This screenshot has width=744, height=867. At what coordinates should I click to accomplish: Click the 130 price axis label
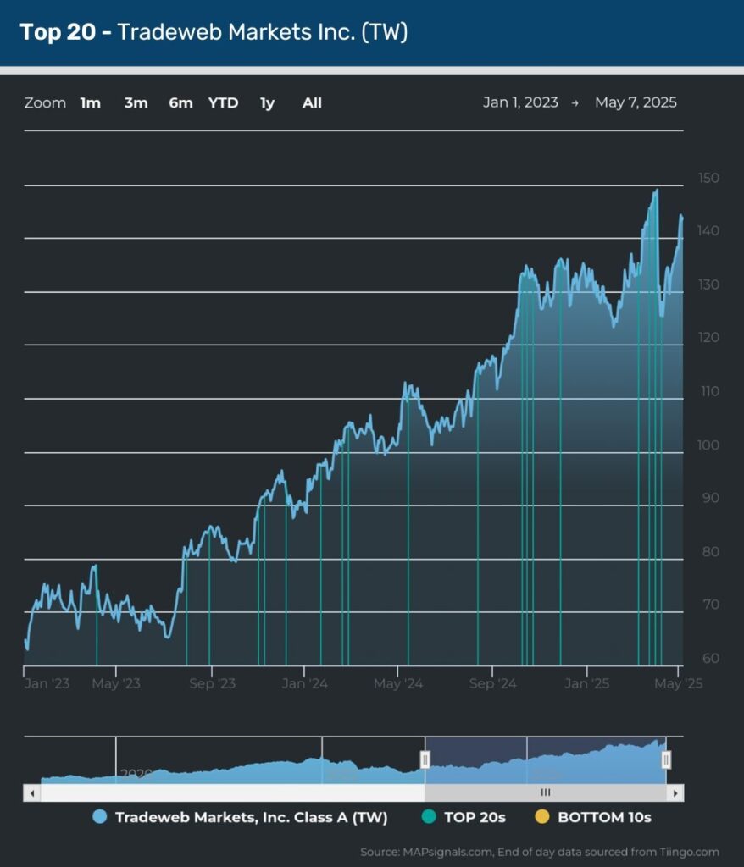708,284
